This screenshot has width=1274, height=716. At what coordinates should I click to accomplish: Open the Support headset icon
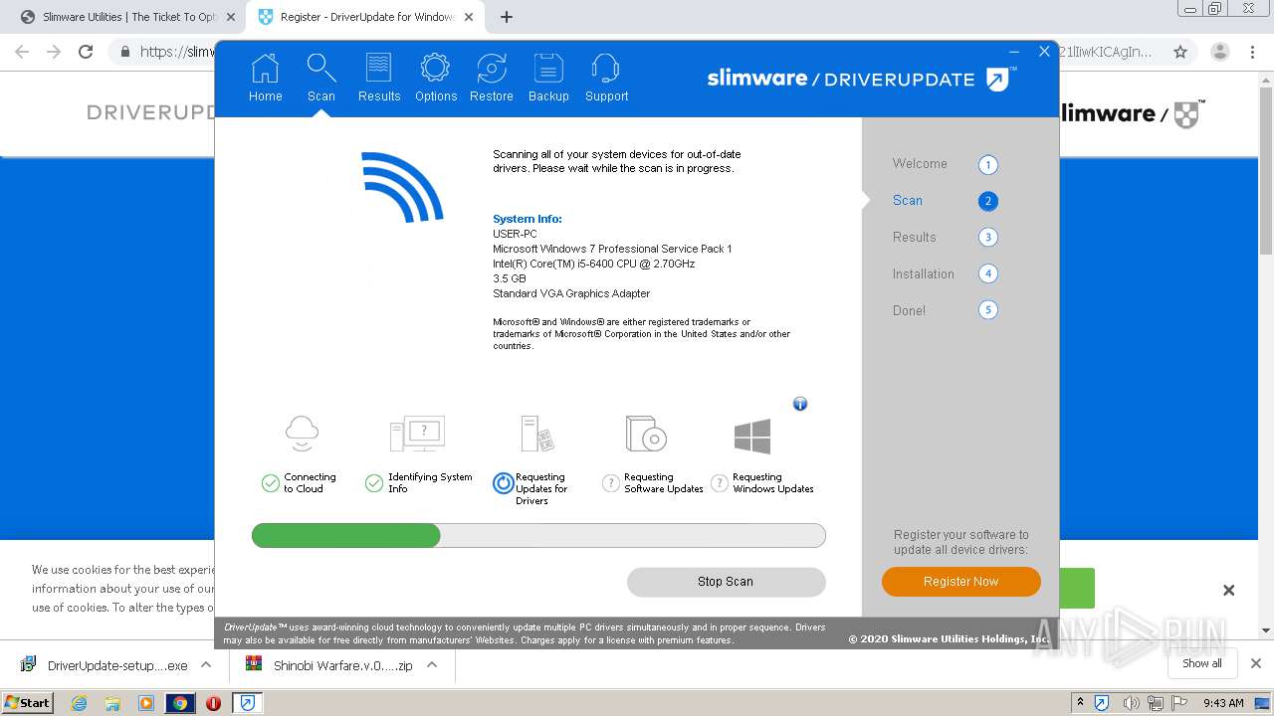[x=606, y=68]
